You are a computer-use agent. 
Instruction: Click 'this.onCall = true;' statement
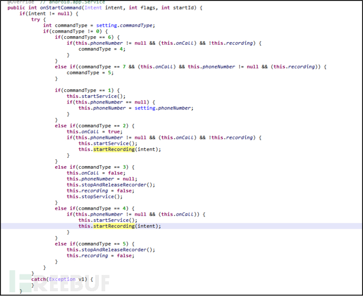point(95,131)
